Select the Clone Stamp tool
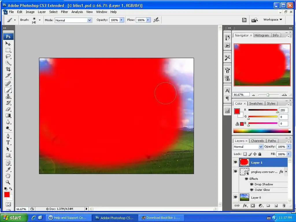 8,97
